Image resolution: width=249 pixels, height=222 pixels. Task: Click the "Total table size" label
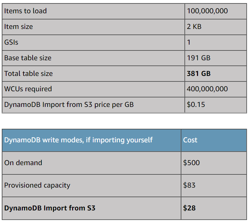point(29,74)
